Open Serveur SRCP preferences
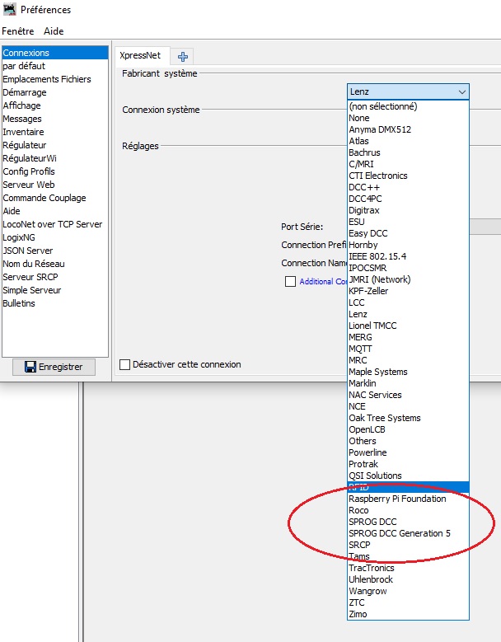 (x=55, y=277)
